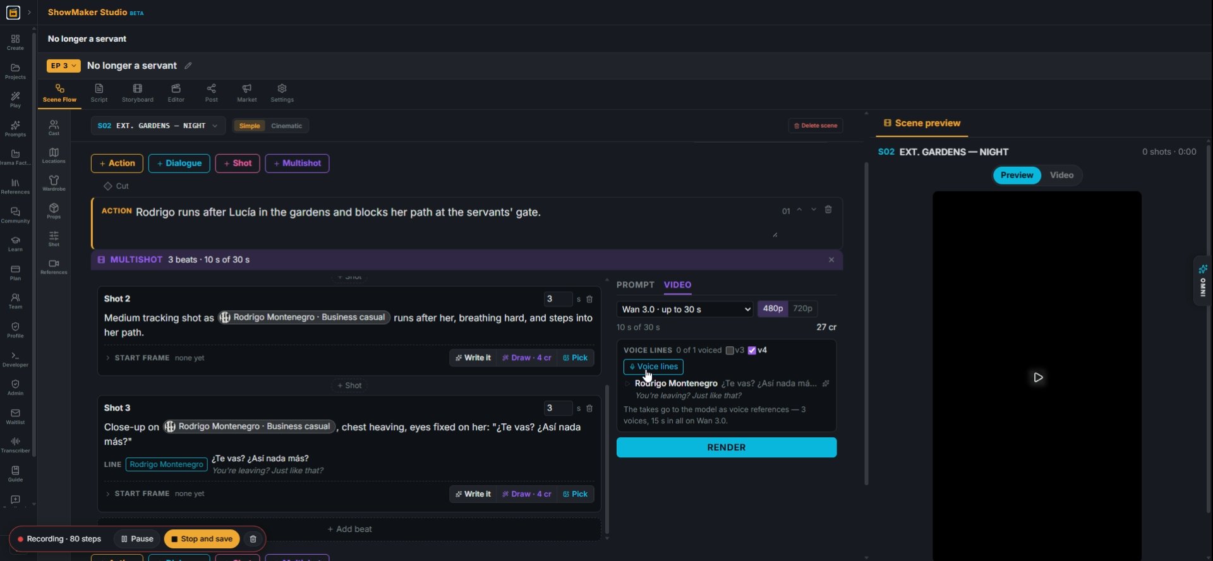The width and height of the screenshot is (1213, 561).
Task: Open the Community sidebar item
Action: pos(15,215)
